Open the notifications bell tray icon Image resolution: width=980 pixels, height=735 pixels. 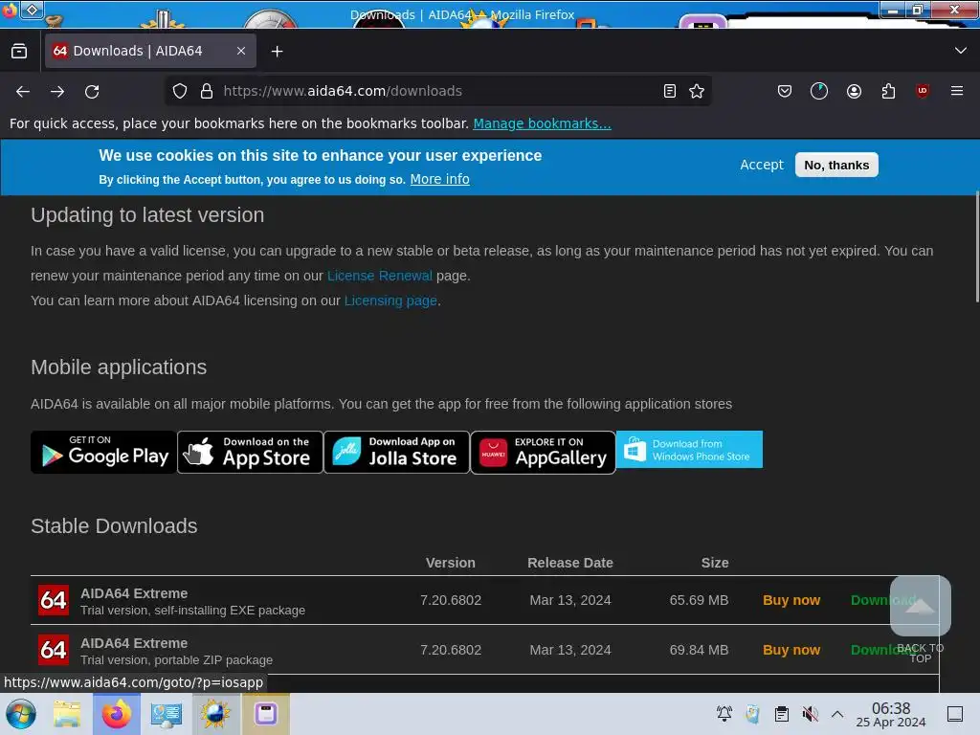(x=724, y=714)
